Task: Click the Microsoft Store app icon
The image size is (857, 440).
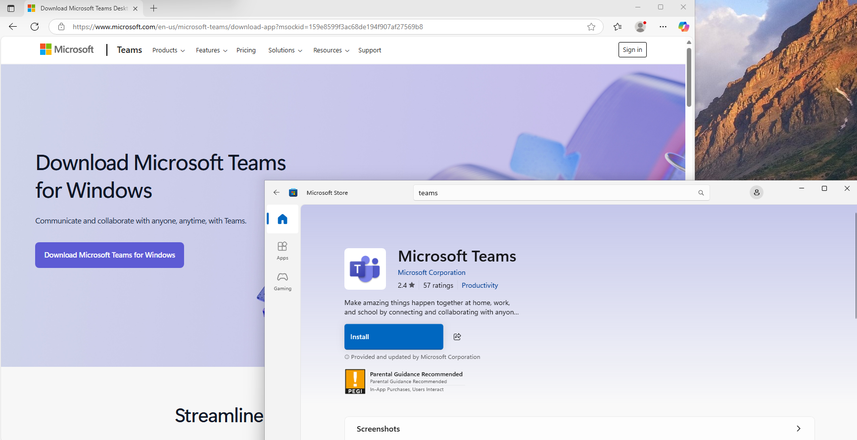Action: click(293, 193)
